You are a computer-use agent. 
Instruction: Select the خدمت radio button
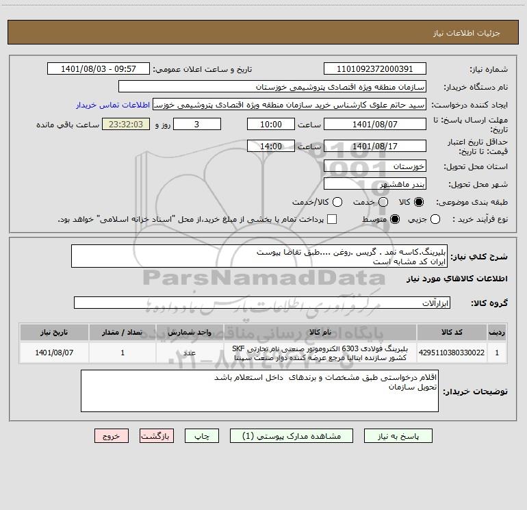click(383, 202)
